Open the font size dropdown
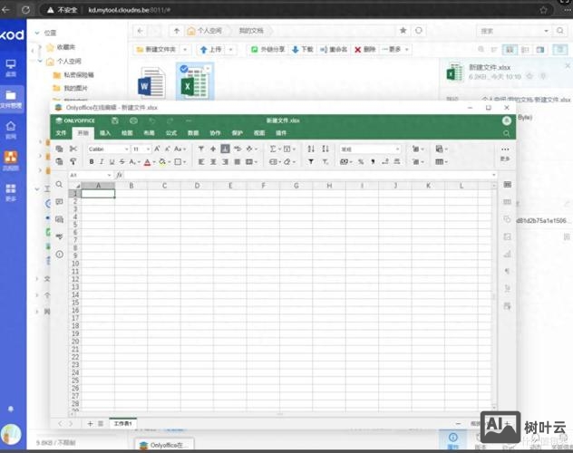This screenshot has width=573, height=453. point(141,149)
